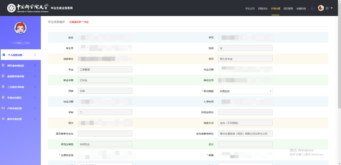Open 招聘活动 in top navigation
This screenshot has width=341, height=165.
[x=263, y=9]
